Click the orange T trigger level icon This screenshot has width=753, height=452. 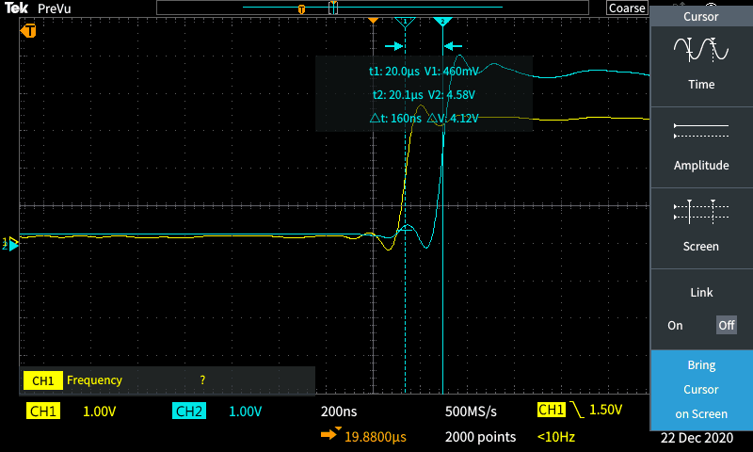tap(29, 31)
